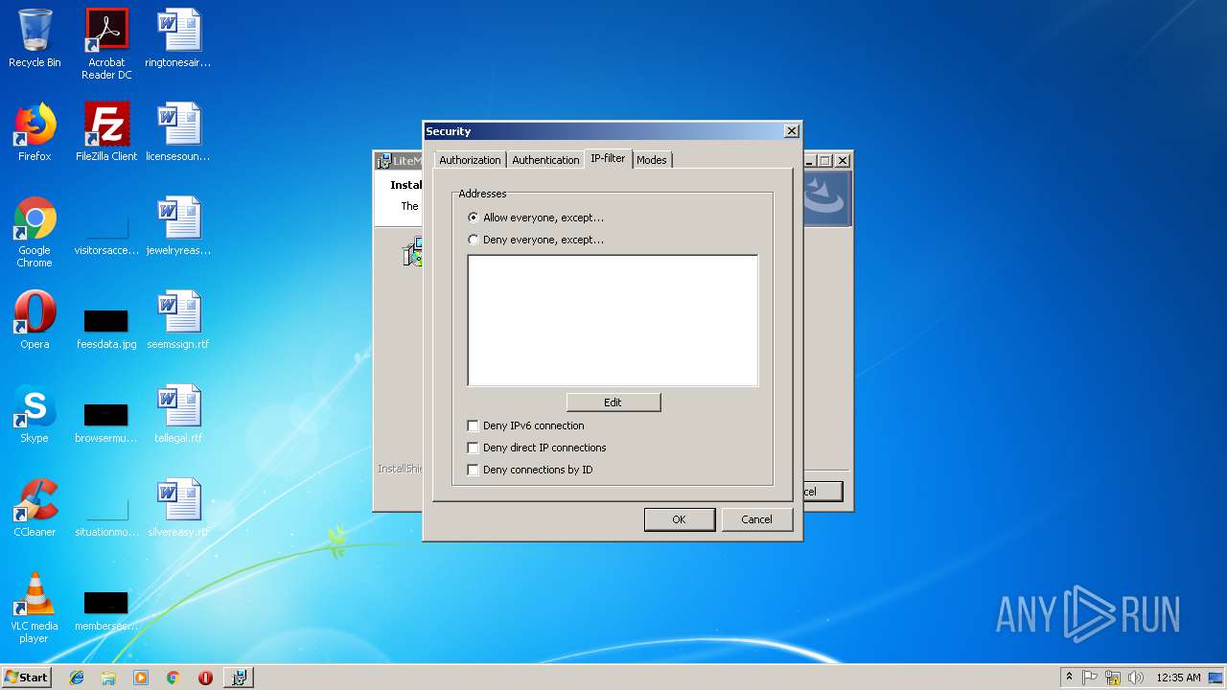Launch Google Chrome desktop shortcut
Screen dimensions: 1227x690
[x=35, y=232]
